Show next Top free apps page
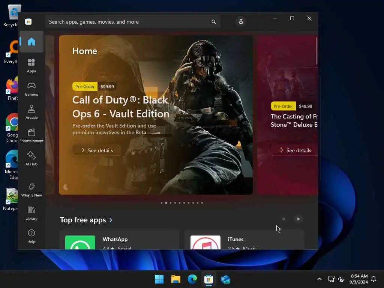The width and height of the screenshot is (384, 288). click(x=298, y=219)
